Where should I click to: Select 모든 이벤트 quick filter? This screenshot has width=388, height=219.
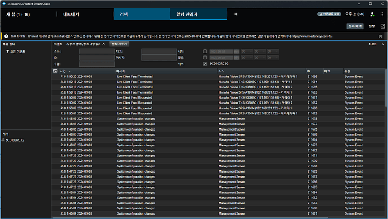coord(17,52)
